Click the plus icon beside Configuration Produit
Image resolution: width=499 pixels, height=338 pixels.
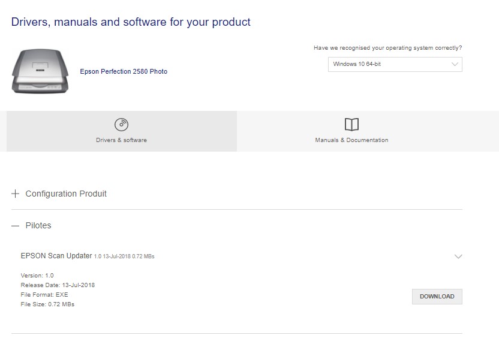point(16,194)
